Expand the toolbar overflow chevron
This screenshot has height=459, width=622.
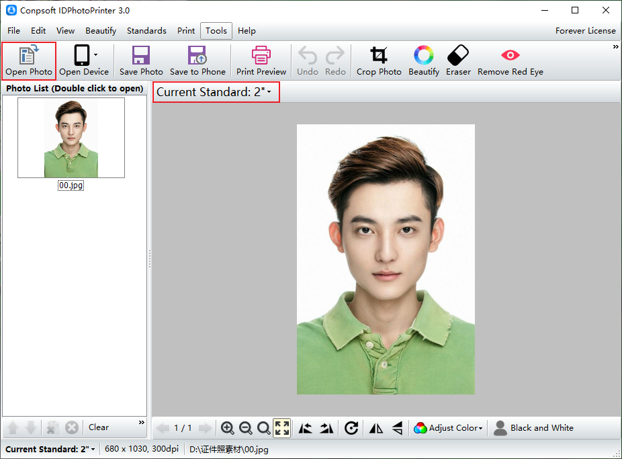(616, 47)
